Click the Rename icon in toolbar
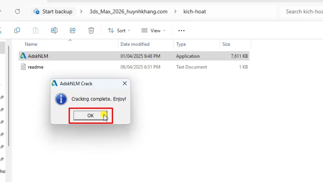Screen dimensions: 323x182 point(54,30)
